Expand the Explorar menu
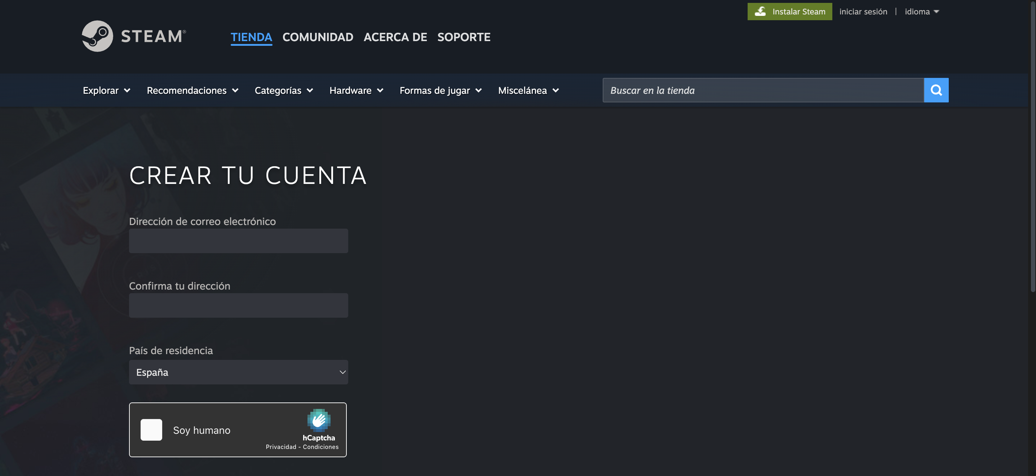1036x476 pixels. [x=106, y=91]
